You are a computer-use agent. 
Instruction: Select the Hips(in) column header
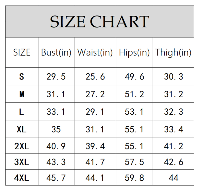point(134,52)
